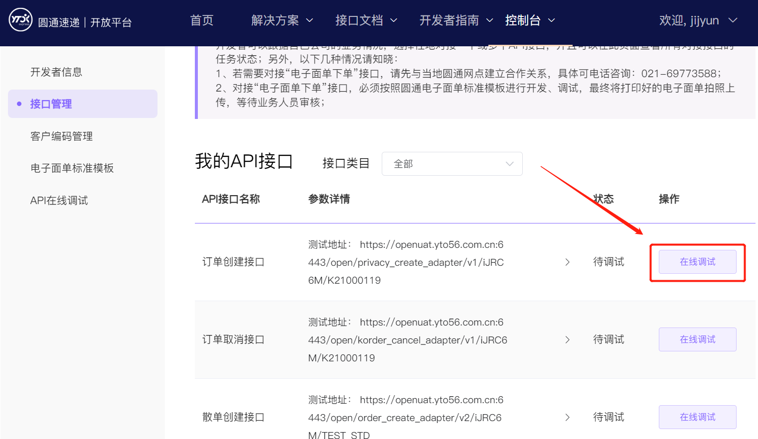Viewport: 758px width, 439px height.
Task: Click chevron next to 开发者指南
Action: tap(489, 20)
